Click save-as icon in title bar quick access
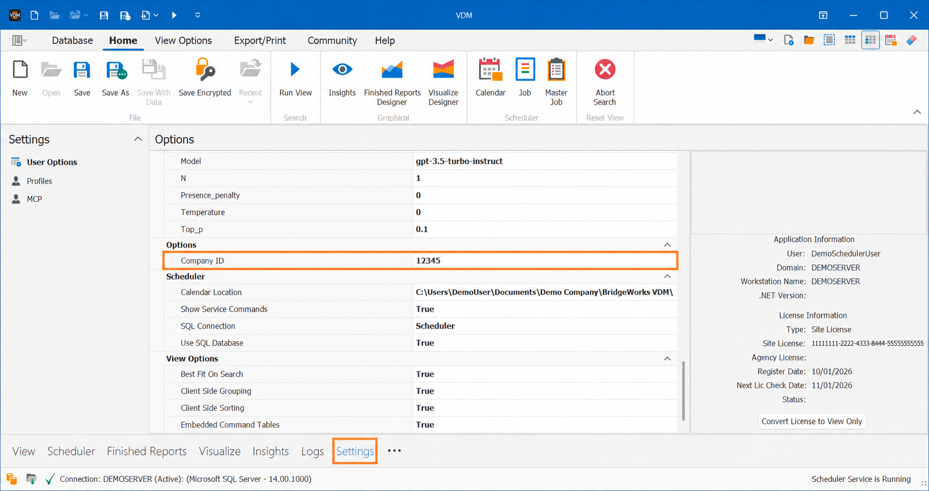This screenshot has height=491, width=929. [125, 15]
